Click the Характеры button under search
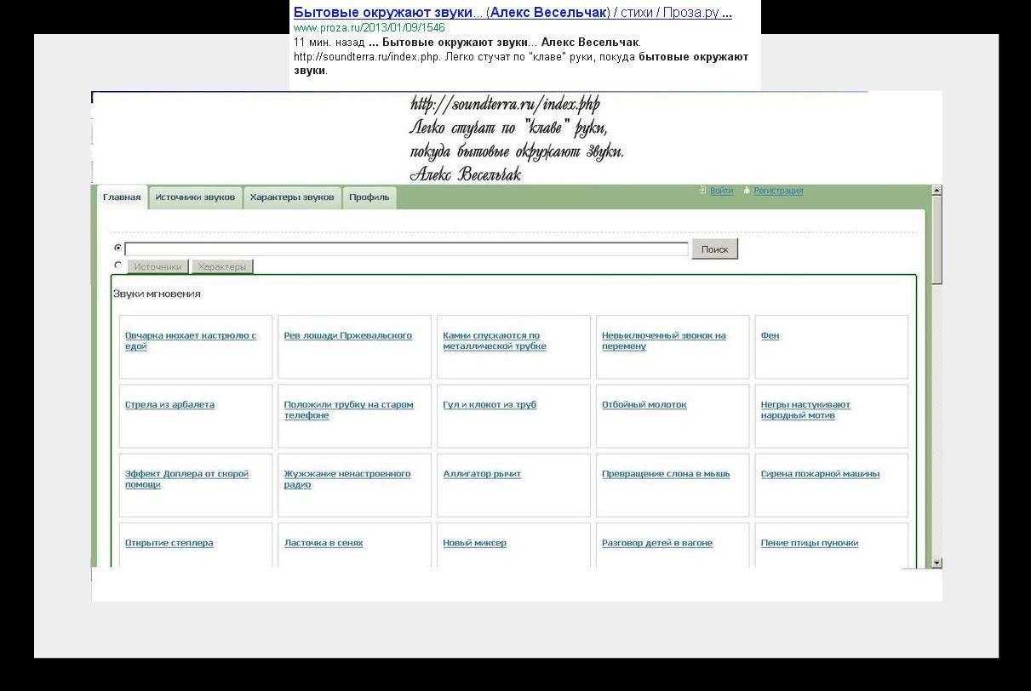Viewport: 1031px width, 691px height. (x=221, y=267)
